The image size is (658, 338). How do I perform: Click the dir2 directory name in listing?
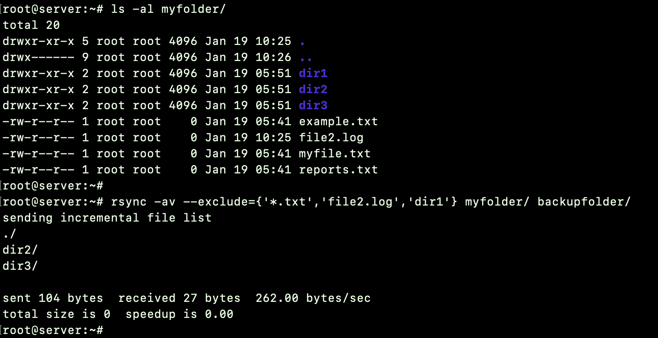313,90
